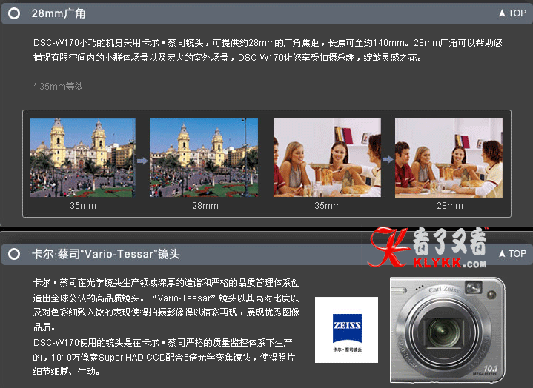This screenshot has width=533, height=388.
Task: Click 28mm caption under the dining photo
Action: pyautogui.click(x=450, y=206)
